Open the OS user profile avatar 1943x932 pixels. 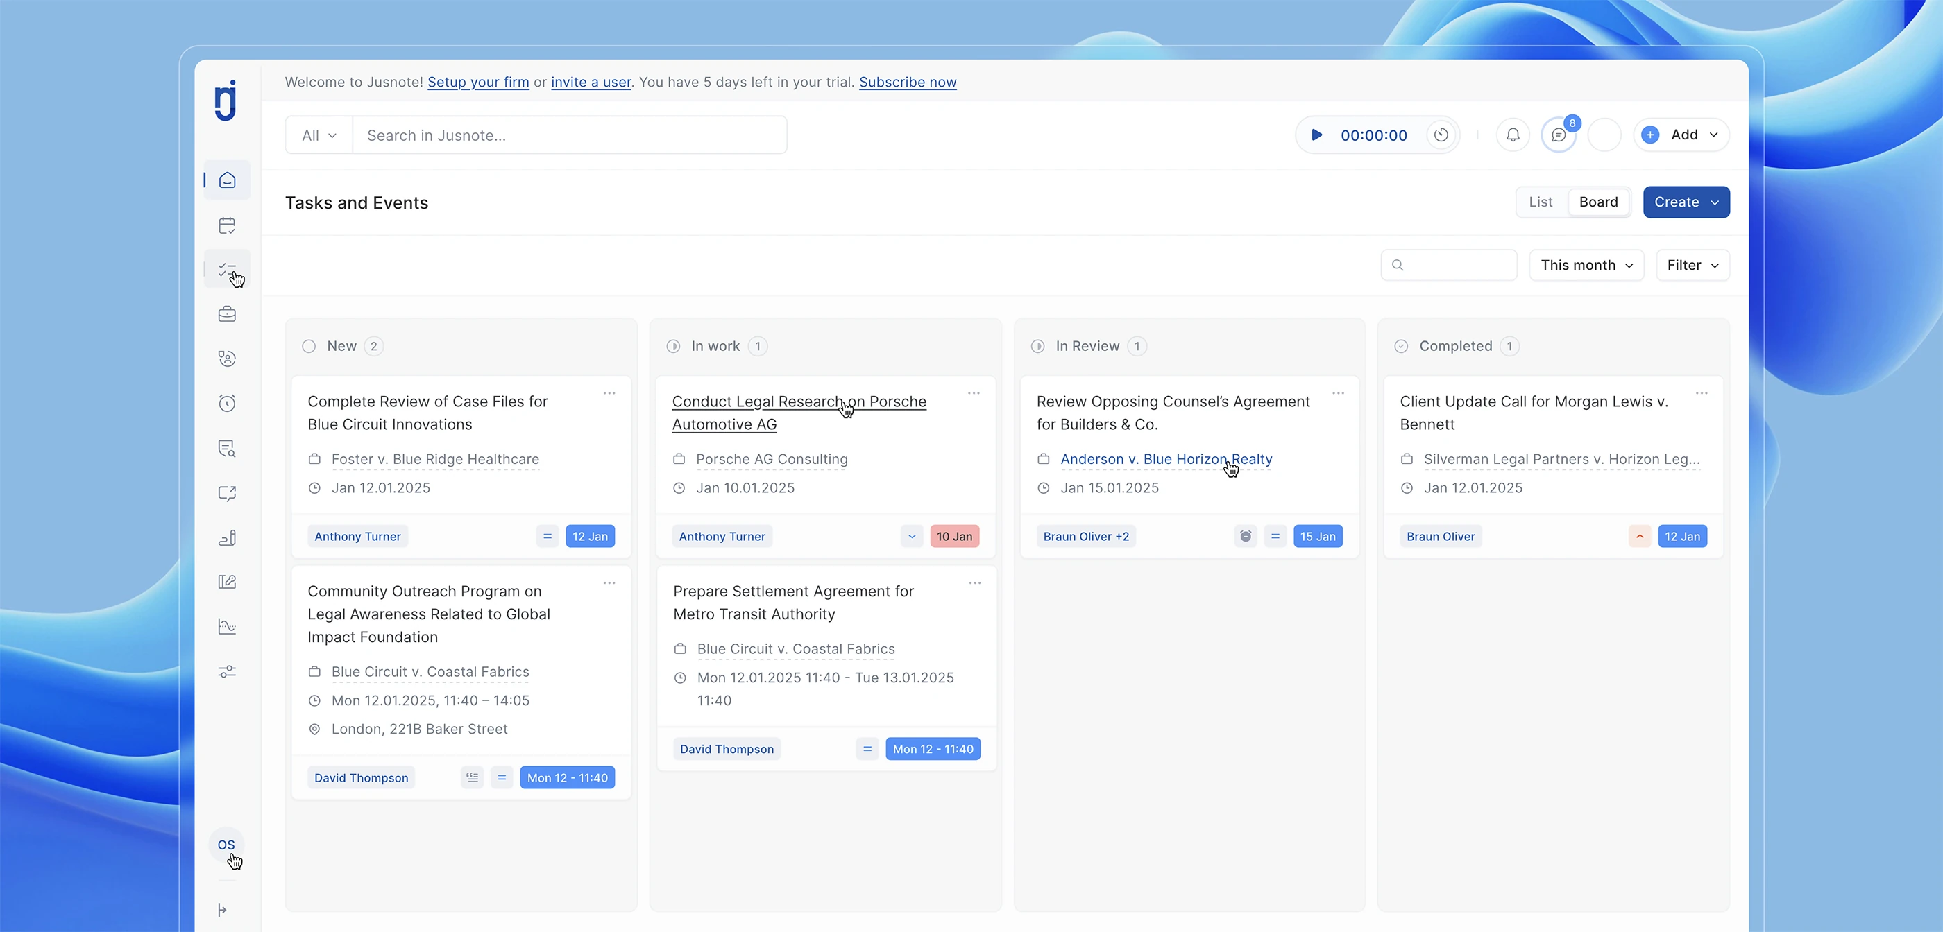tap(226, 845)
